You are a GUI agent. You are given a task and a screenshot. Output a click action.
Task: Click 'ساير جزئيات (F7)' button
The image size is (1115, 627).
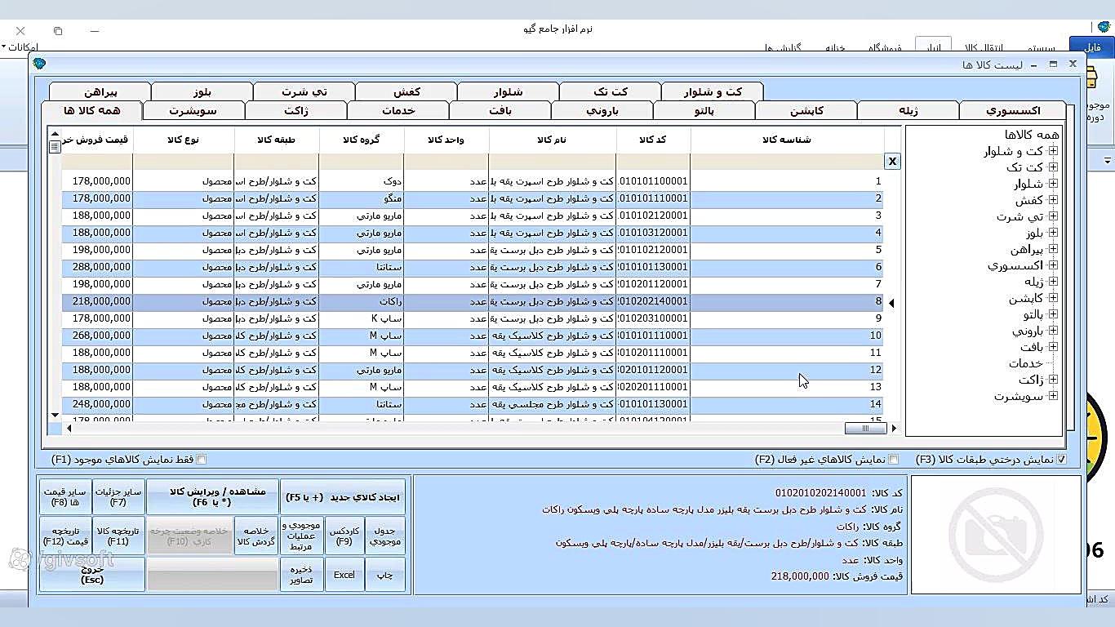(118, 496)
